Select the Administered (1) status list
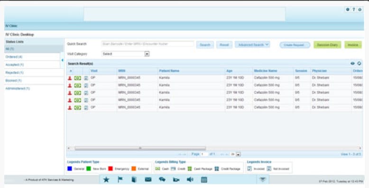This screenshot has width=369, height=188. [34, 89]
